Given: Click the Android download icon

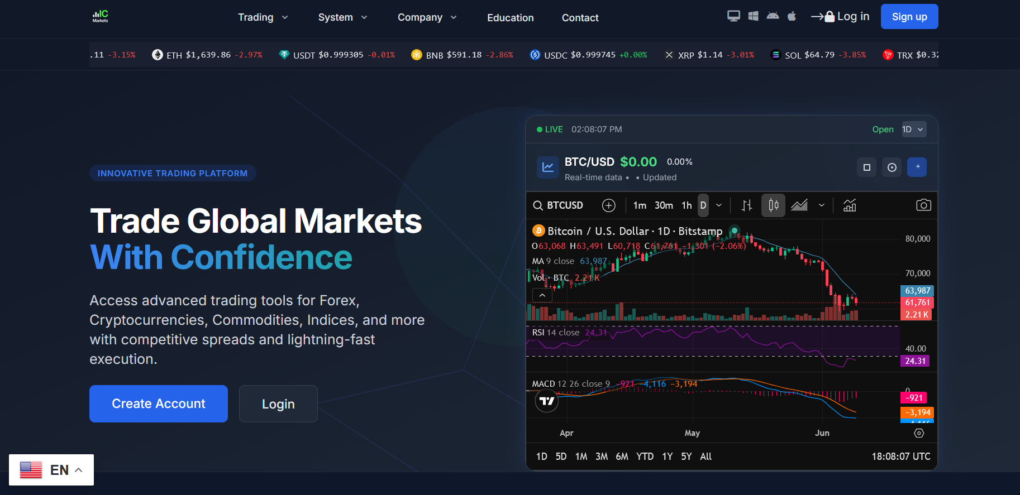Looking at the screenshot, I should (x=773, y=16).
